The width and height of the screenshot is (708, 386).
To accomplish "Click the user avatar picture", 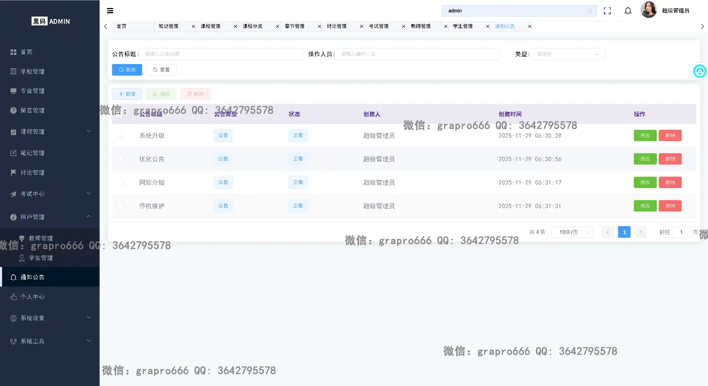I will [x=648, y=10].
